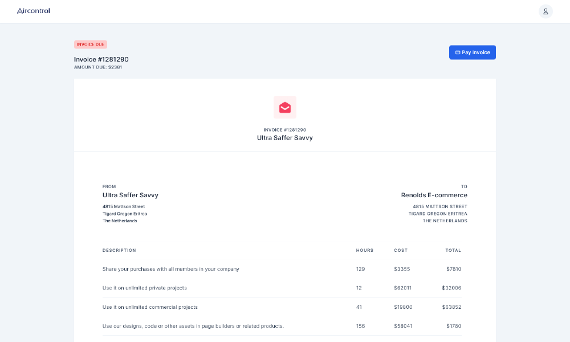Click the INVOICE DUE badge
The height and width of the screenshot is (342, 570).
coord(91,44)
